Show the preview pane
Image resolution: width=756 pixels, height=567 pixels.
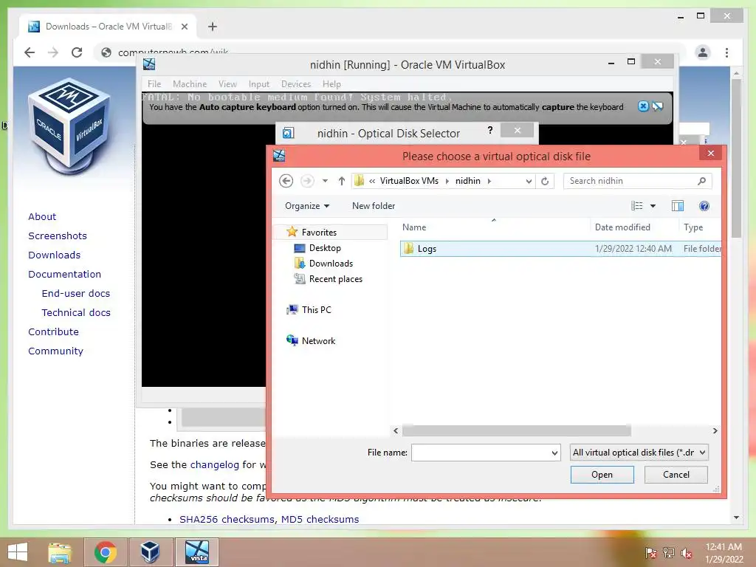[x=678, y=206]
